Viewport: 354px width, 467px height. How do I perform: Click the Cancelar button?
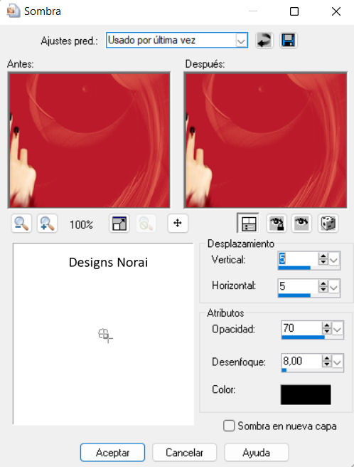184,453
